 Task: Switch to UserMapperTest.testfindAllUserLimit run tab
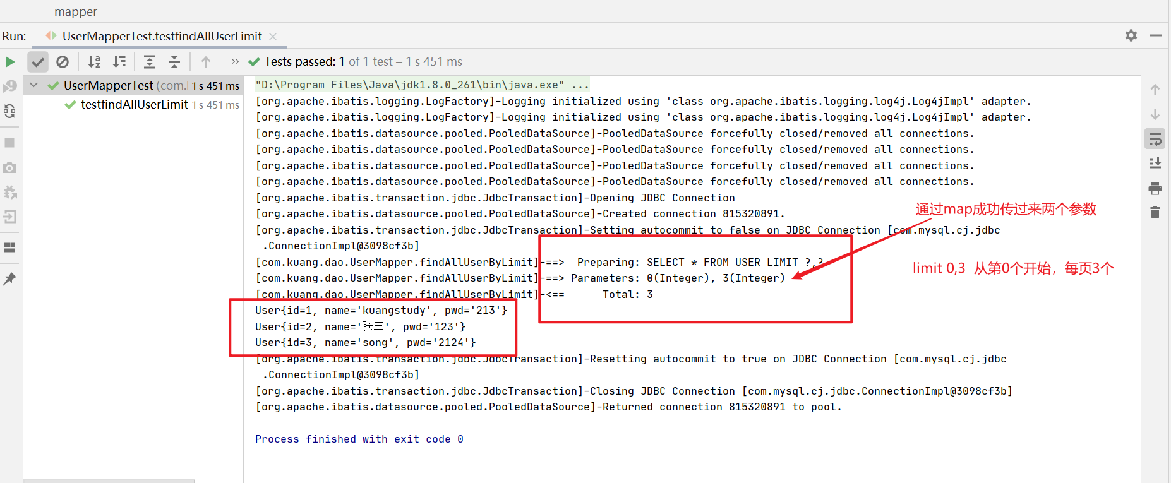pyautogui.click(x=162, y=36)
